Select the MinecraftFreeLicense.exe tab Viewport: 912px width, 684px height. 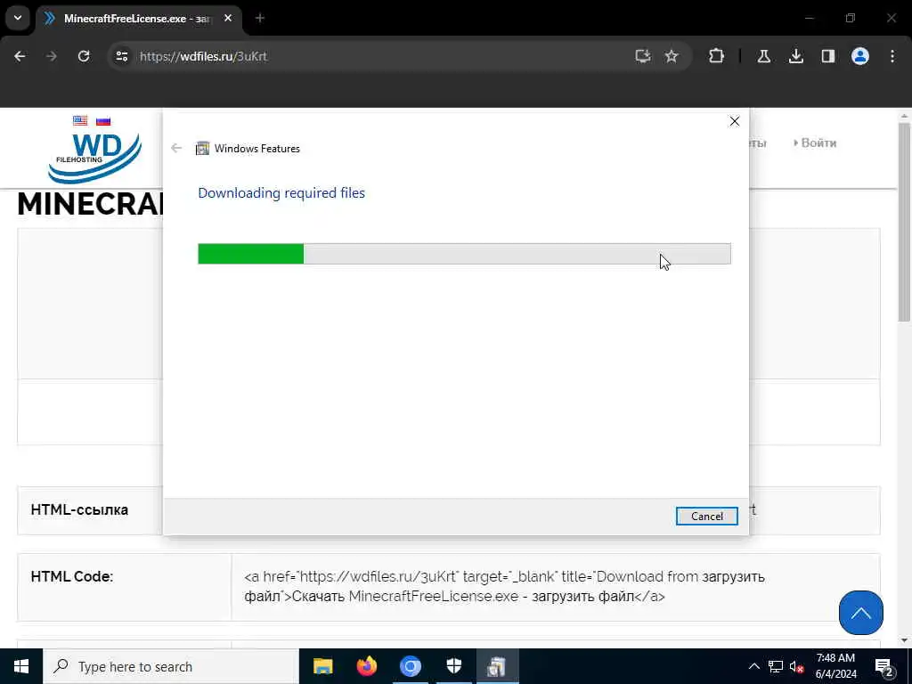[137, 19]
